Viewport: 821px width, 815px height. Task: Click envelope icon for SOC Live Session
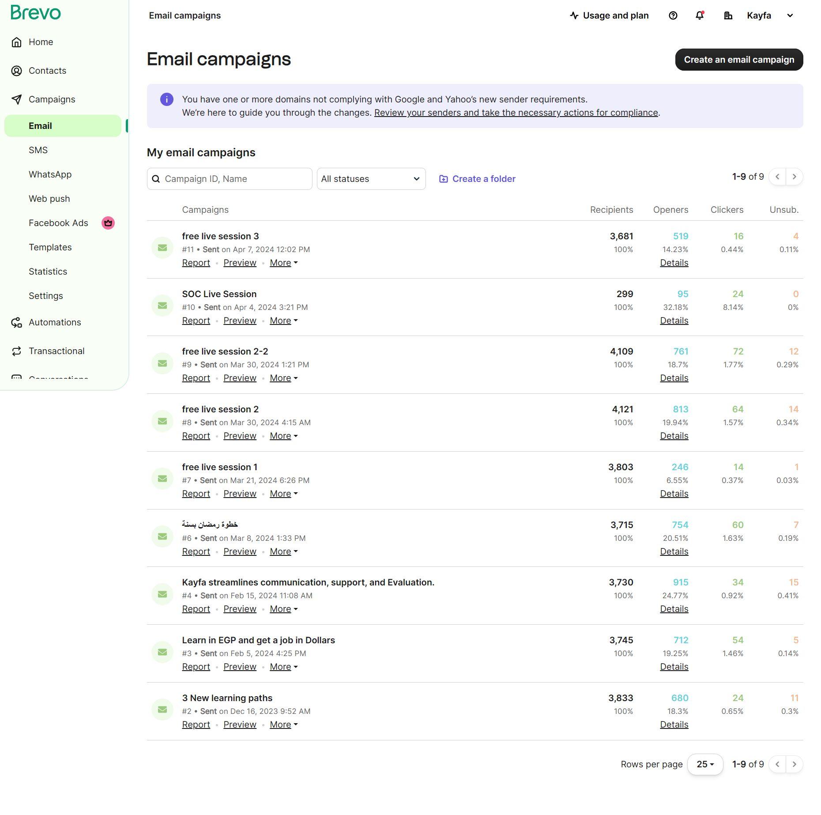tap(162, 306)
